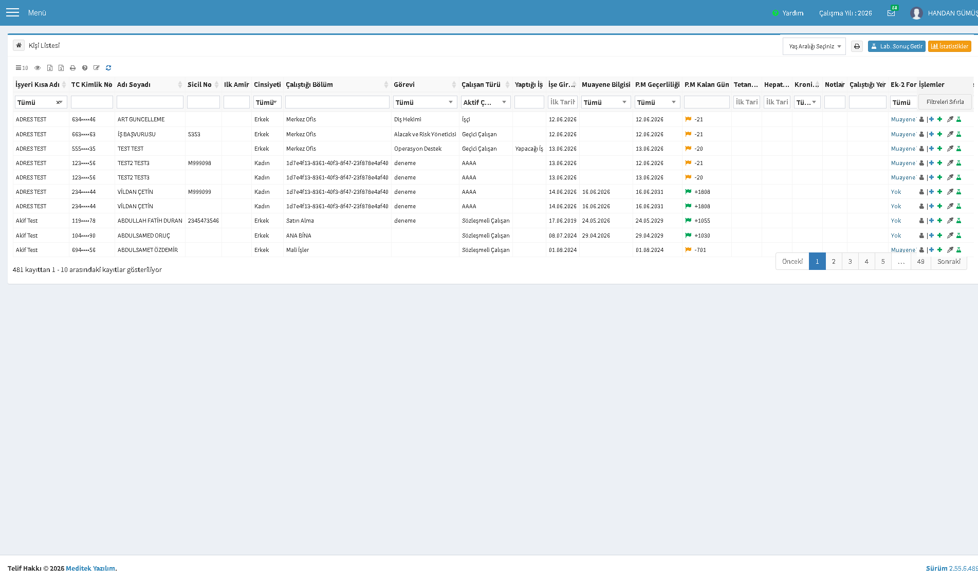Go to the Sonraki page
978x581 pixels.
click(x=949, y=261)
